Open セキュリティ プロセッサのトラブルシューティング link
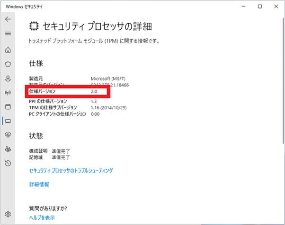Screen dimensions: 285x225 (x=71, y=170)
